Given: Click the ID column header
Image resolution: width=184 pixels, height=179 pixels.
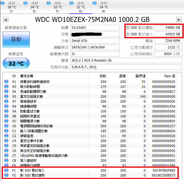Looking at the screenshot, I should [x=14, y=76].
